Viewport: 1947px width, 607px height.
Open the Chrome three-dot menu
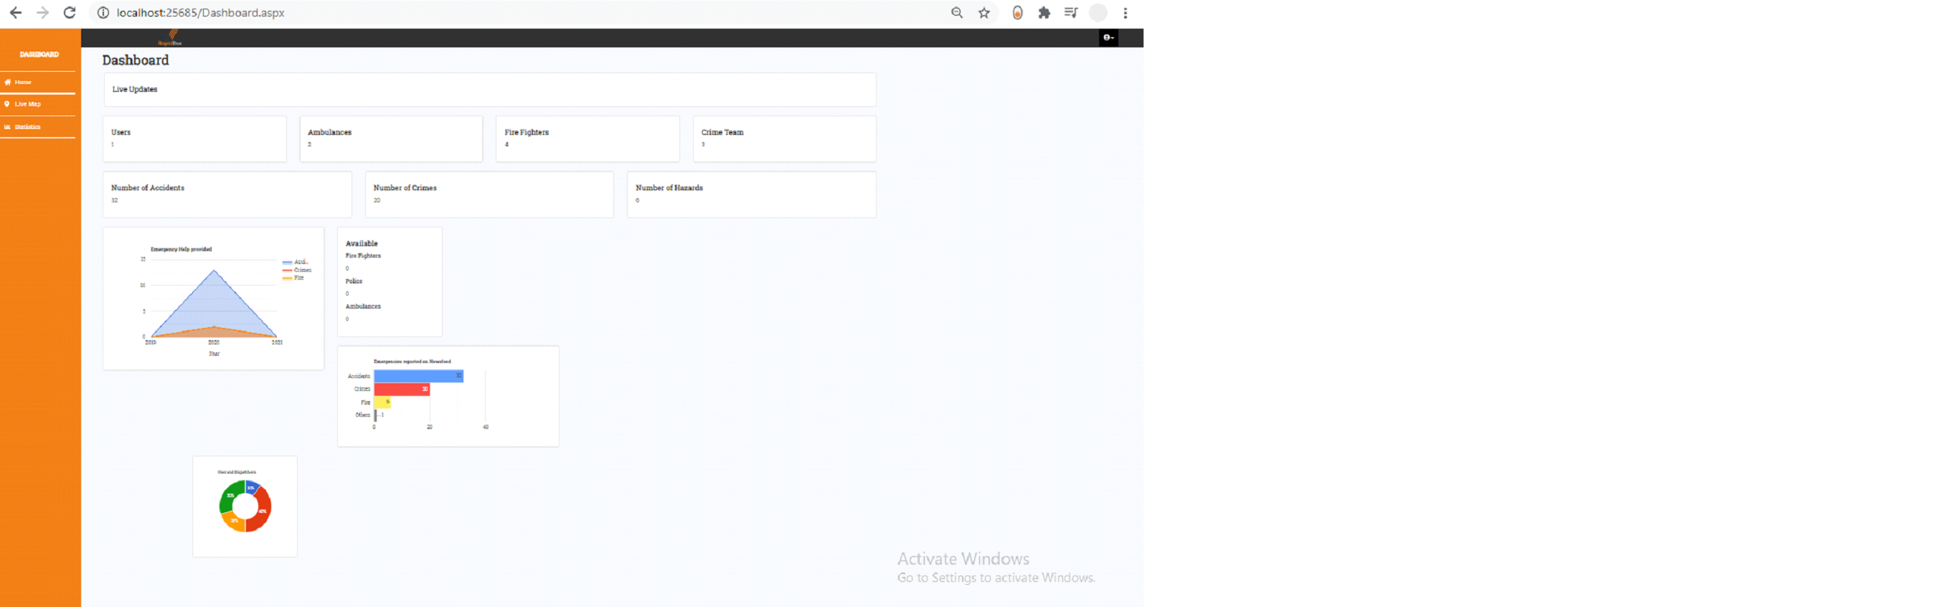(1126, 13)
